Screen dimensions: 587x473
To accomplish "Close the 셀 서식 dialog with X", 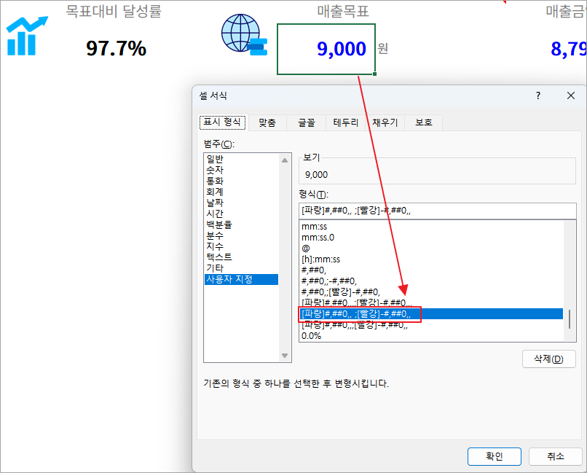I will (570, 95).
